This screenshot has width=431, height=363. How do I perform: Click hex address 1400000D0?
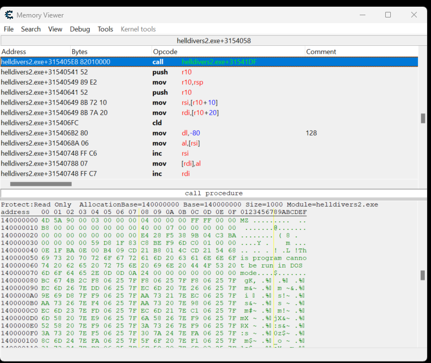[19, 318]
